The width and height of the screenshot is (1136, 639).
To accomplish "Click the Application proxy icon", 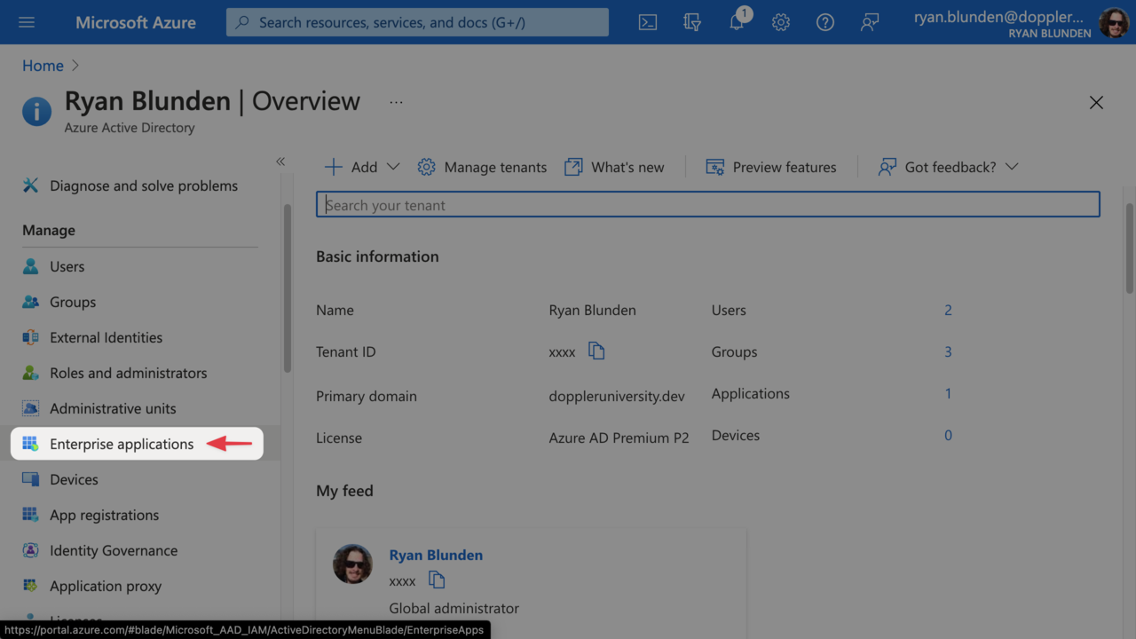I will tap(30, 586).
